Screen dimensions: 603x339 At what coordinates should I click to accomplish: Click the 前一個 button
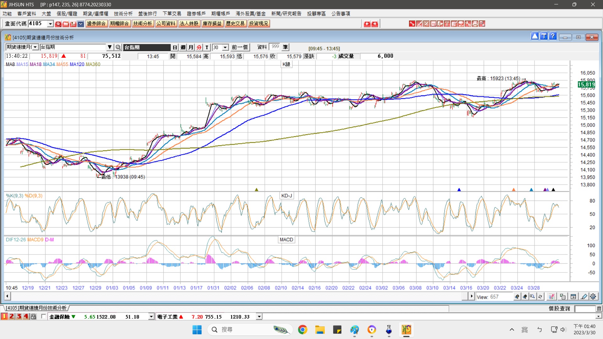click(x=240, y=47)
